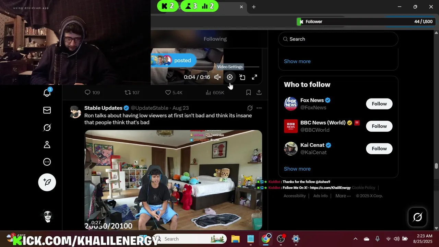Click the page vertical scrollbar thumb
The width and height of the screenshot is (439, 247).
tap(436, 166)
